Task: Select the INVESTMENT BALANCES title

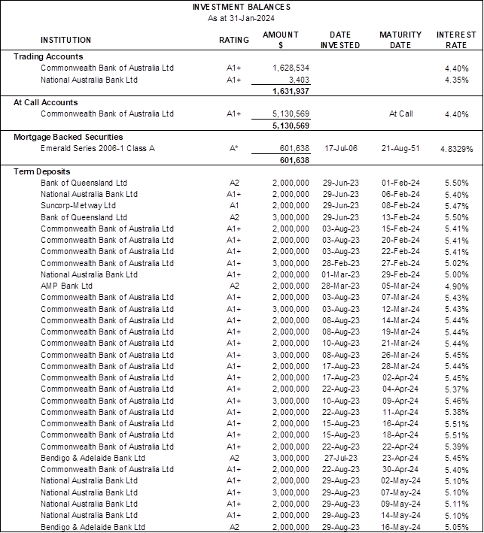Action: [242, 7]
